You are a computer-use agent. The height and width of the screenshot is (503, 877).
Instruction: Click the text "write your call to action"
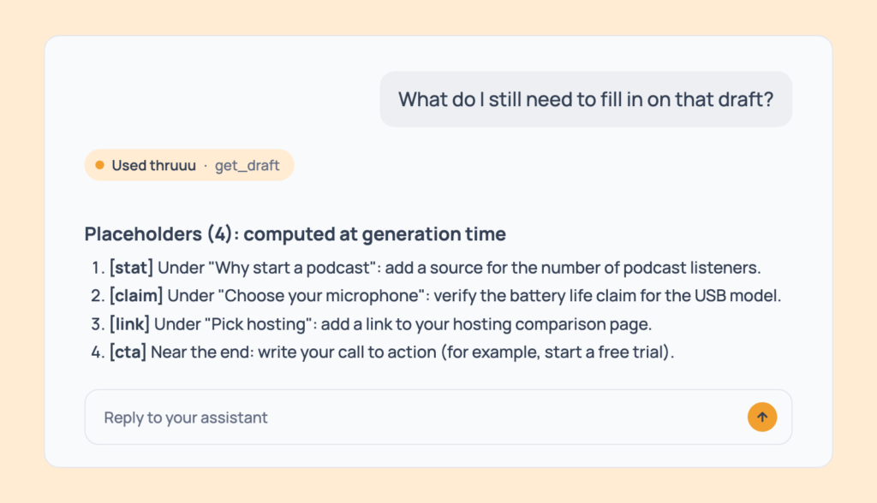[x=347, y=352]
